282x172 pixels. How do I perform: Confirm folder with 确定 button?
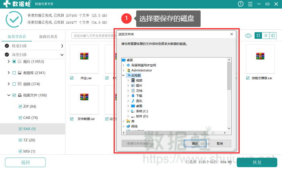click(x=195, y=143)
